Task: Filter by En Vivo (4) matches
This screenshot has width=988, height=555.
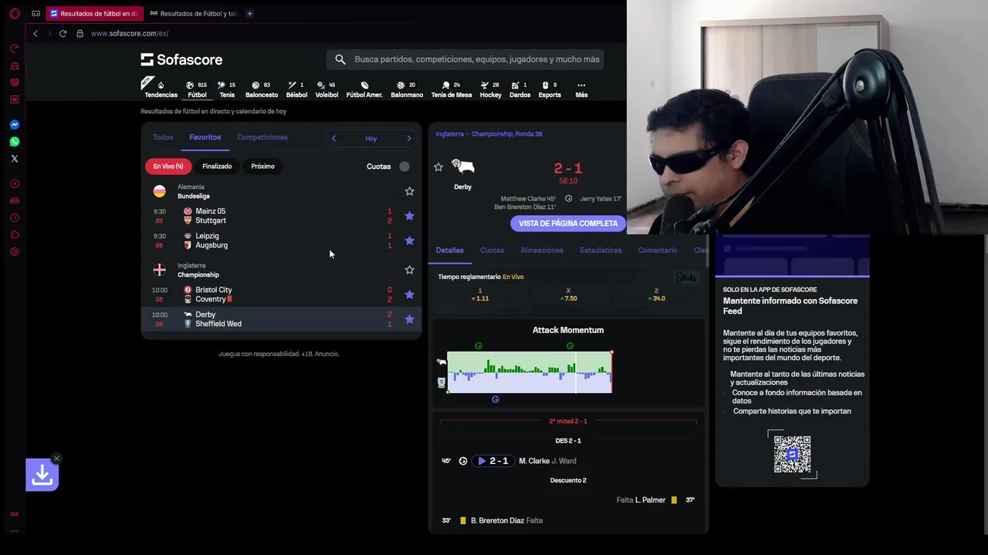Action: (x=168, y=166)
